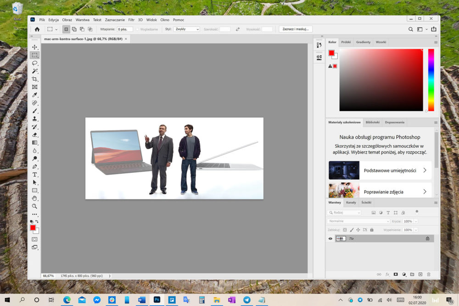Select the Move tool
The width and height of the screenshot is (459, 306).
click(x=34, y=47)
